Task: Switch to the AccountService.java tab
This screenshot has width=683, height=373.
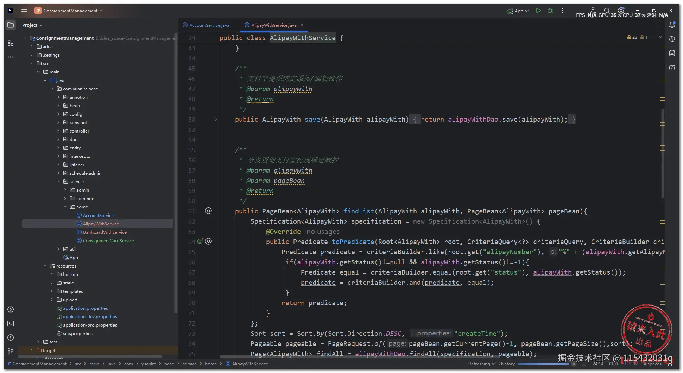Action: (x=206, y=25)
